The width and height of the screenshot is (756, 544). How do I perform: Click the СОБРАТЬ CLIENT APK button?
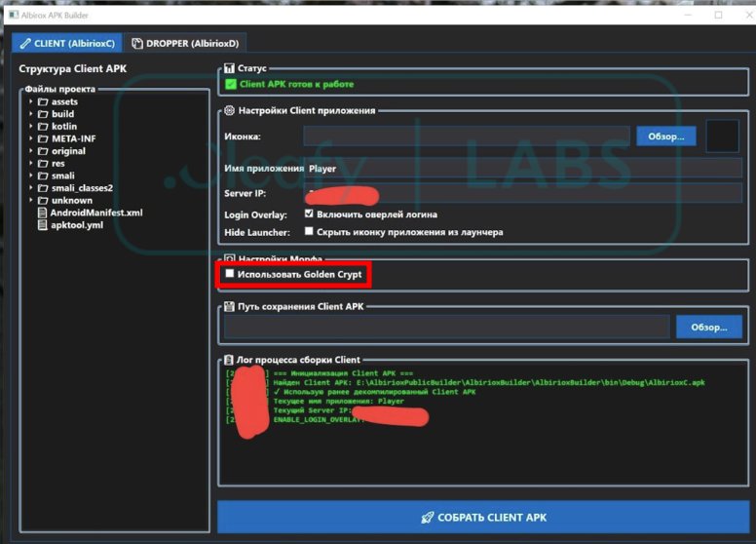point(483,518)
